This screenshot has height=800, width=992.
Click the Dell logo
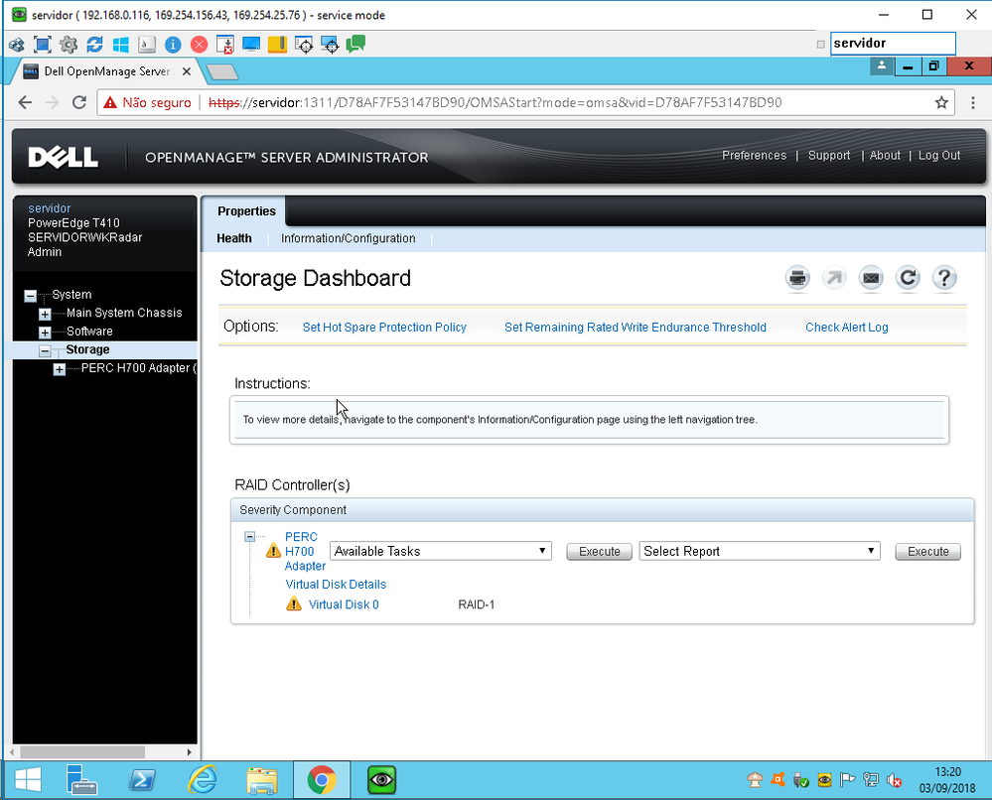[63, 157]
